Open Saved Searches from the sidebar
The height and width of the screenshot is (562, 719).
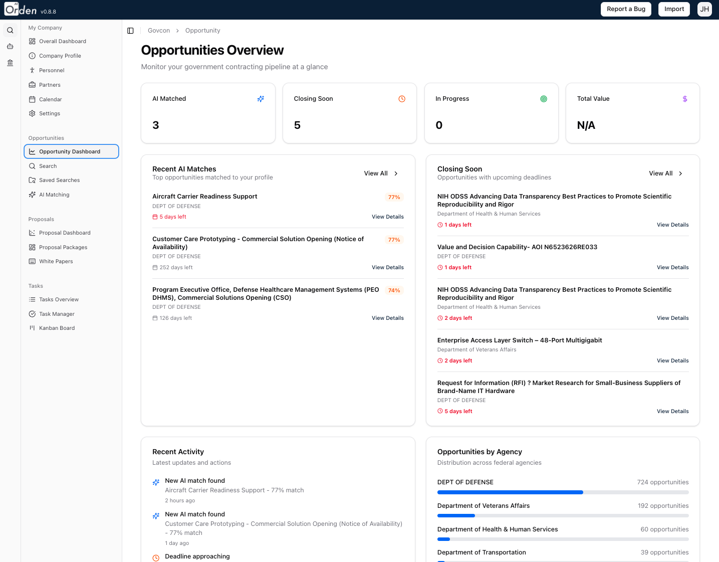coord(59,180)
